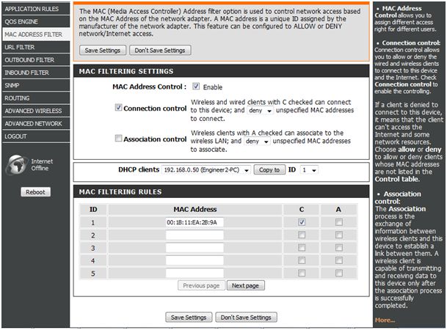This screenshot has width=447, height=330.
Task: Open Application Rules menu item
Action: pyautogui.click(x=36, y=9)
